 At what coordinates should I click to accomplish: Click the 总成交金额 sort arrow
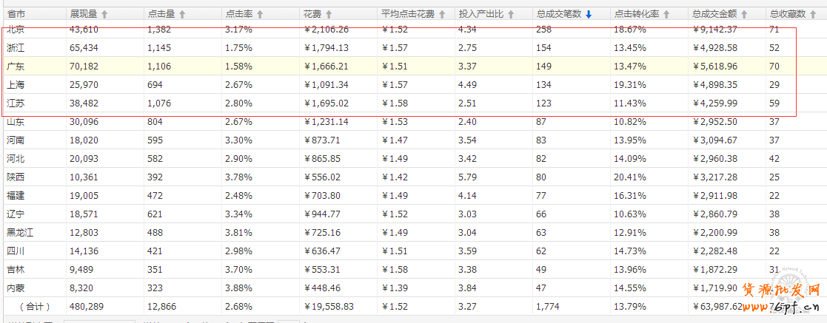click(x=743, y=14)
